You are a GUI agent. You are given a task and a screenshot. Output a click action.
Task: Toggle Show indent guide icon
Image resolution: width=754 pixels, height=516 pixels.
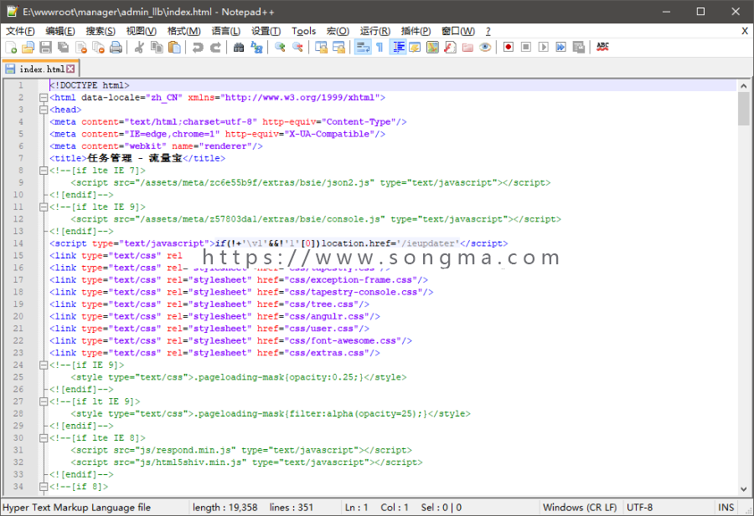[x=398, y=47]
